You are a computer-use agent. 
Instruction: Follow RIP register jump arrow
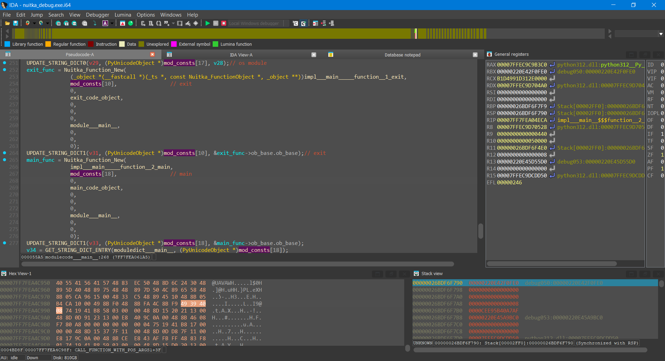[x=552, y=120]
